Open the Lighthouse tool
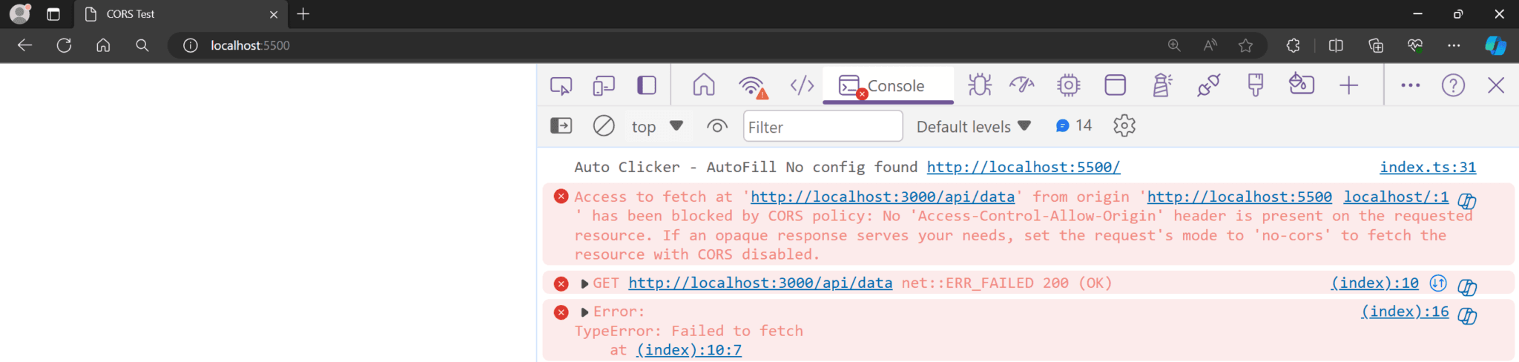Viewport: 1519px width, 362px height. click(1162, 85)
